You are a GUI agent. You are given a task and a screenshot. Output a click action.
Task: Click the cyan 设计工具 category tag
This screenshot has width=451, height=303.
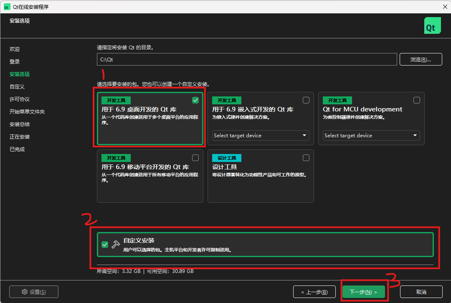point(227,158)
